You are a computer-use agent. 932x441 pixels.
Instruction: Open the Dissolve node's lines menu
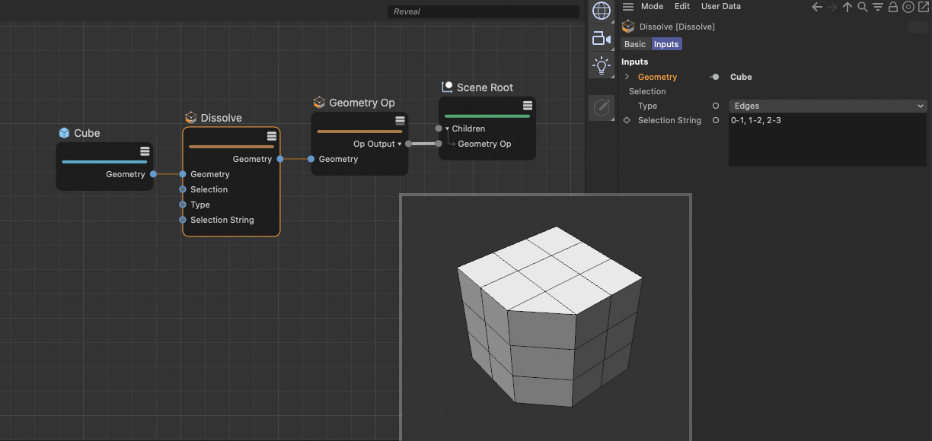tap(272, 136)
